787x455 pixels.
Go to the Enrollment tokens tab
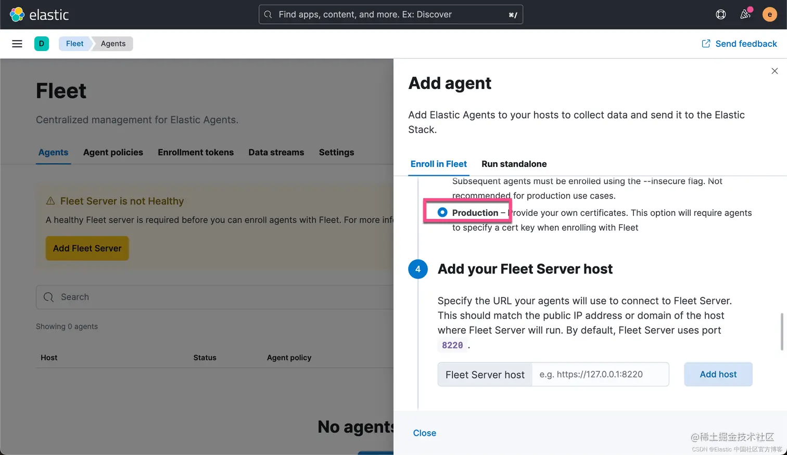(x=196, y=152)
